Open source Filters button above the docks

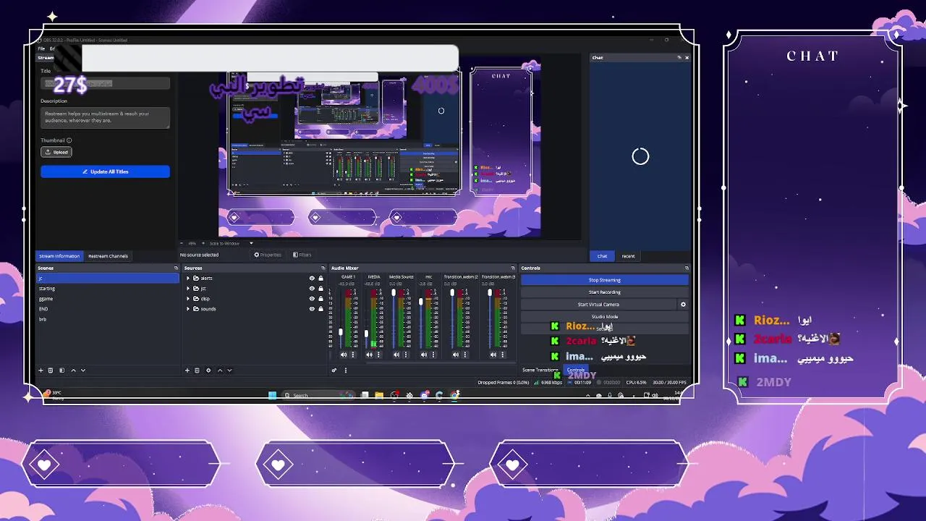pos(302,255)
